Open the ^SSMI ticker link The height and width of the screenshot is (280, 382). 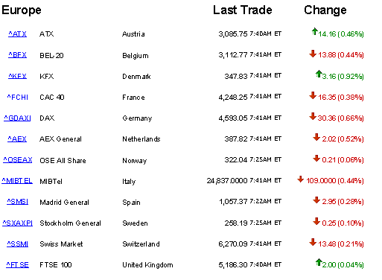[17, 244]
